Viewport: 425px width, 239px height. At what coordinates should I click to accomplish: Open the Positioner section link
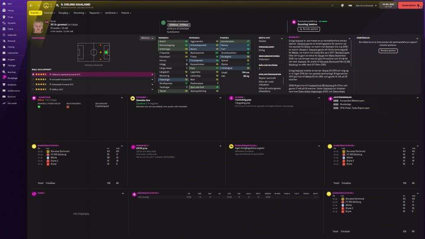point(39,38)
